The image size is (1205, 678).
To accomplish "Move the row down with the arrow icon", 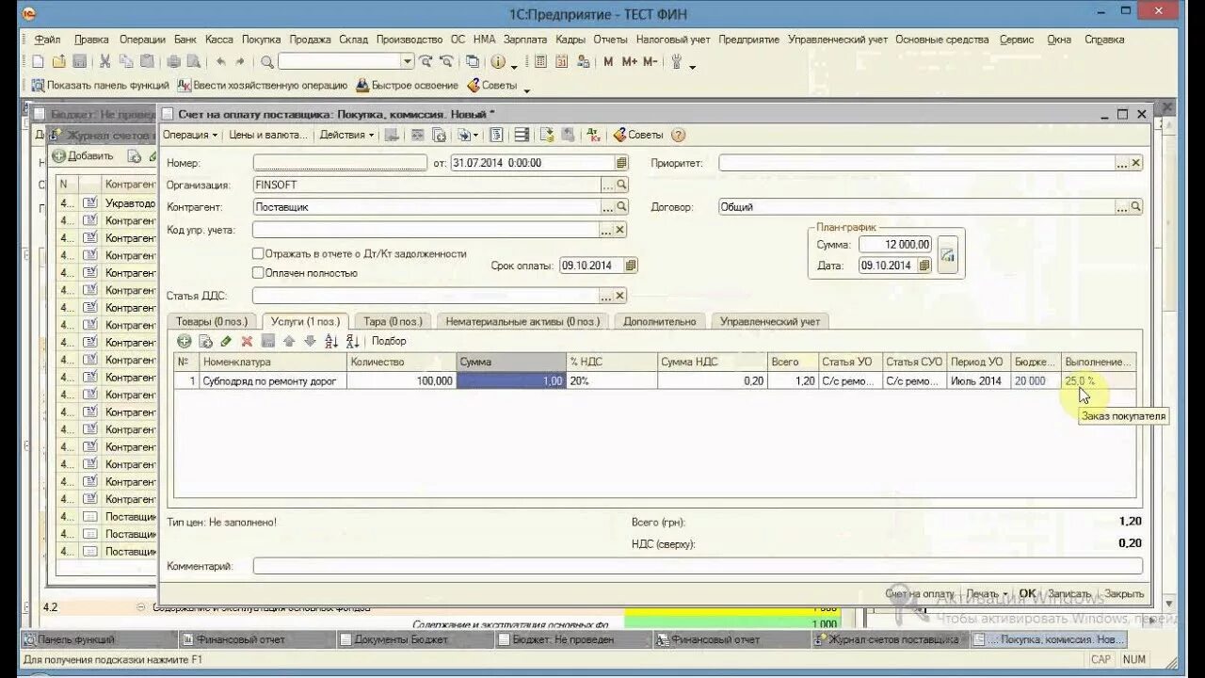I will [x=310, y=341].
